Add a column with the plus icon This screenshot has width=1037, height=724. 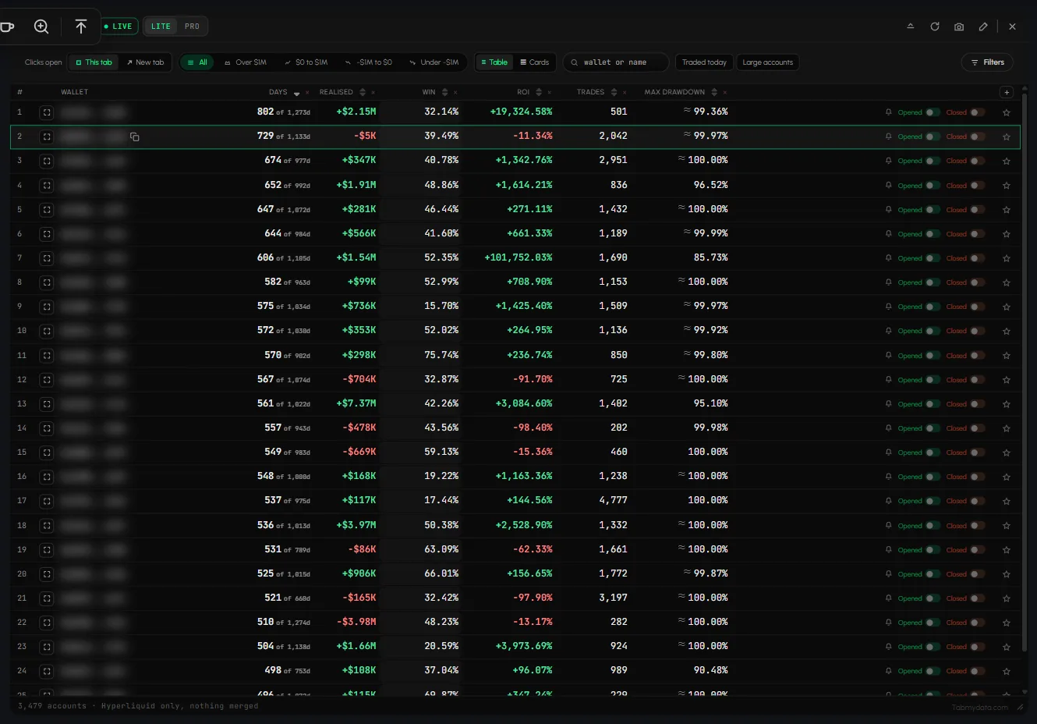[x=1007, y=92]
